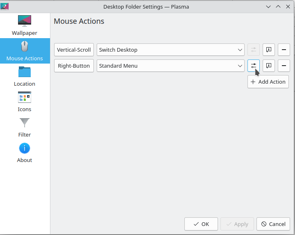Go to the Icons settings page

[25, 102]
